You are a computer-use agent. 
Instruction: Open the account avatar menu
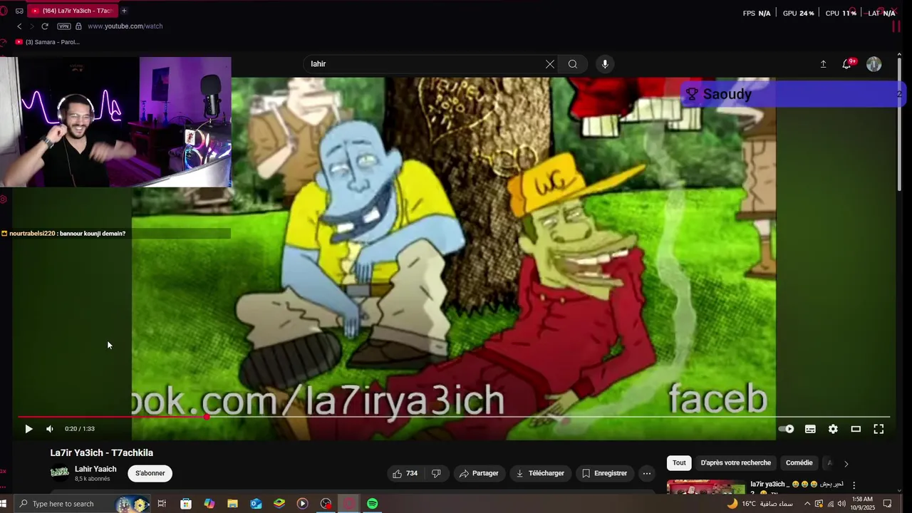(874, 64)
